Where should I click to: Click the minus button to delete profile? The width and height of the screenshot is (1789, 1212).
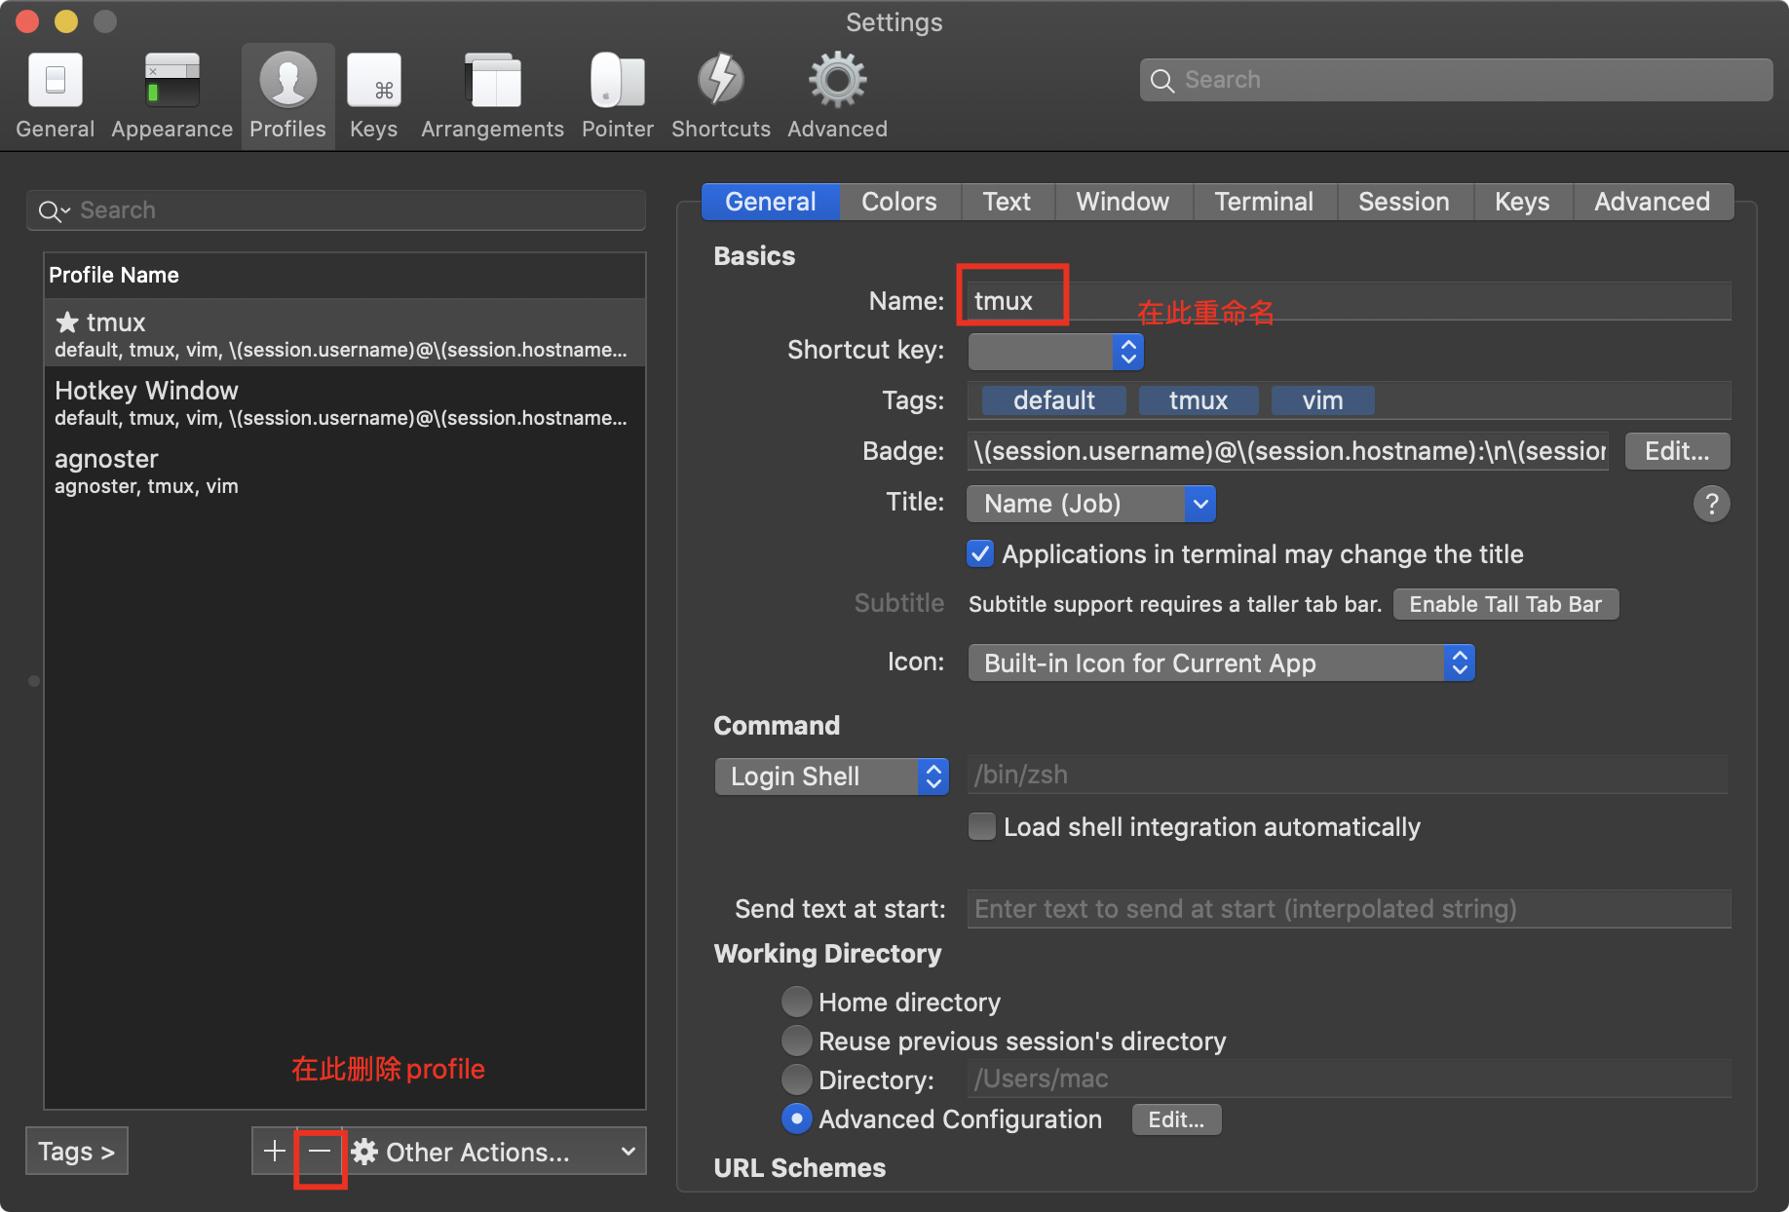(320, 1152)
